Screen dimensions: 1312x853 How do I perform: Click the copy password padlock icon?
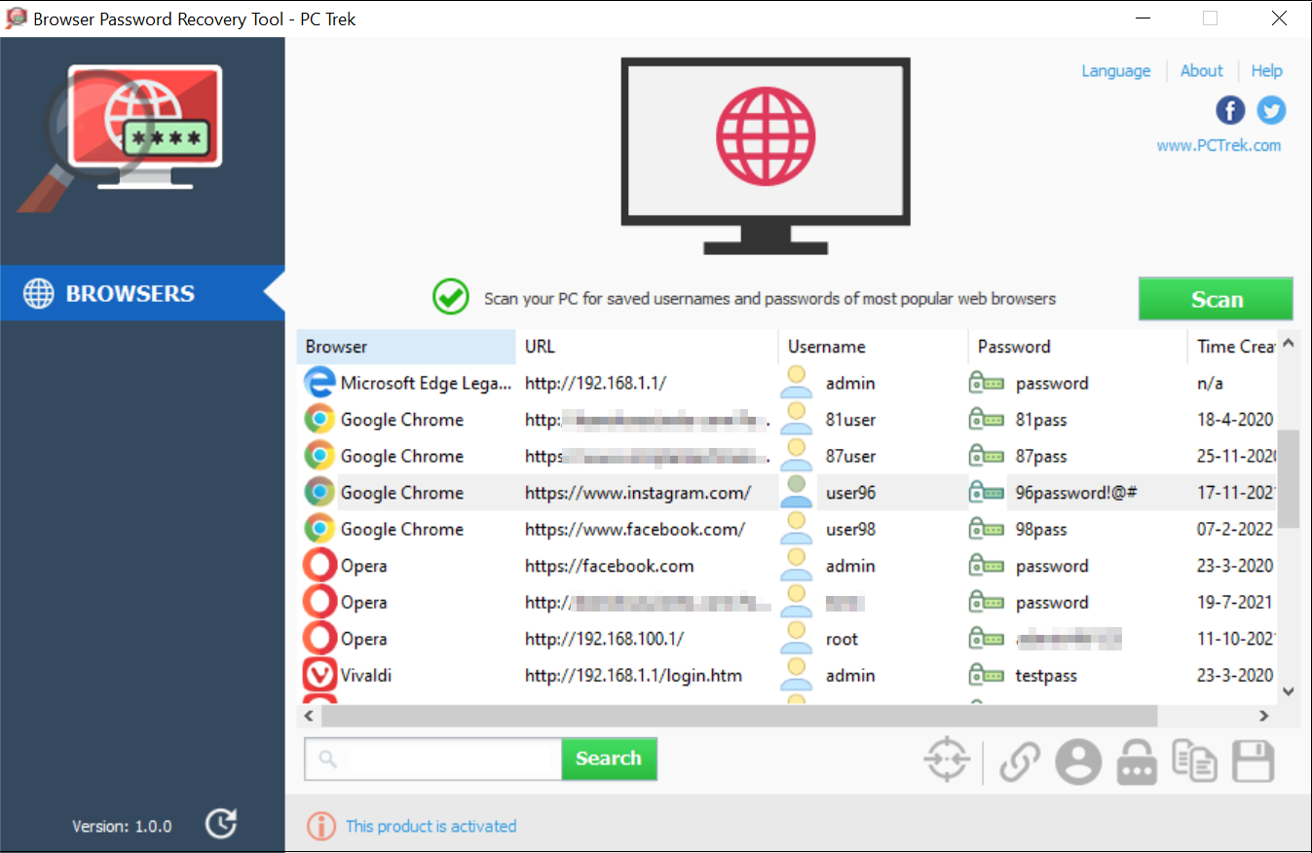pyautogui.click(x=1137, y=760)
